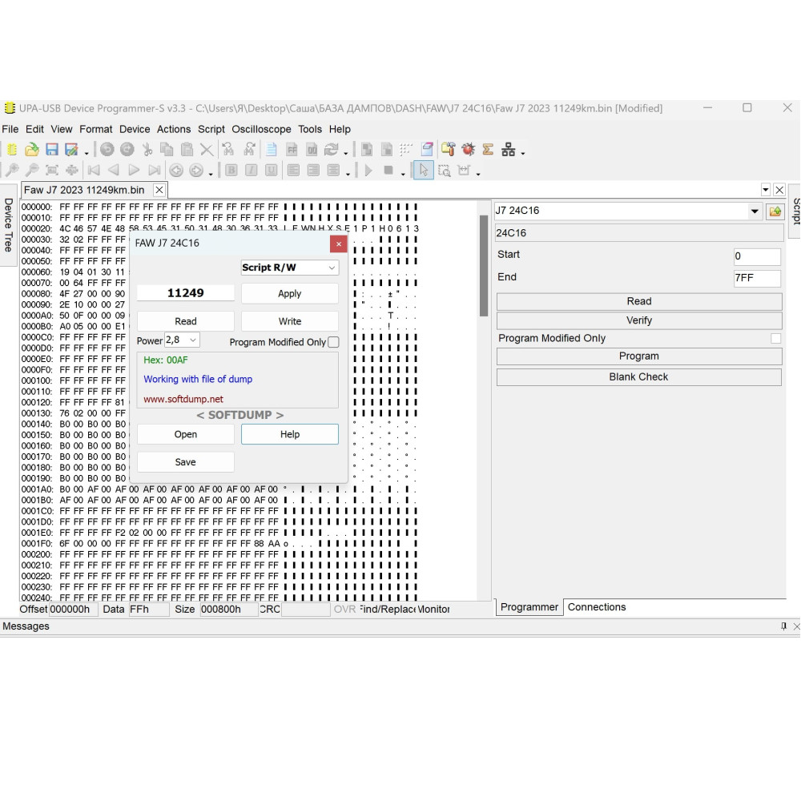The width and height of the screenshot is (801, 801).
Task: Click the Stop square toolbar icon
Action: (x=388, y=170)
